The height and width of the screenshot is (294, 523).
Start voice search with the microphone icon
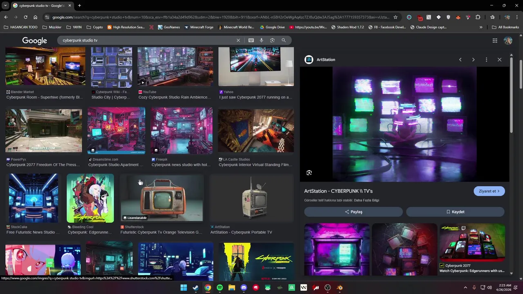click(261, 40)
